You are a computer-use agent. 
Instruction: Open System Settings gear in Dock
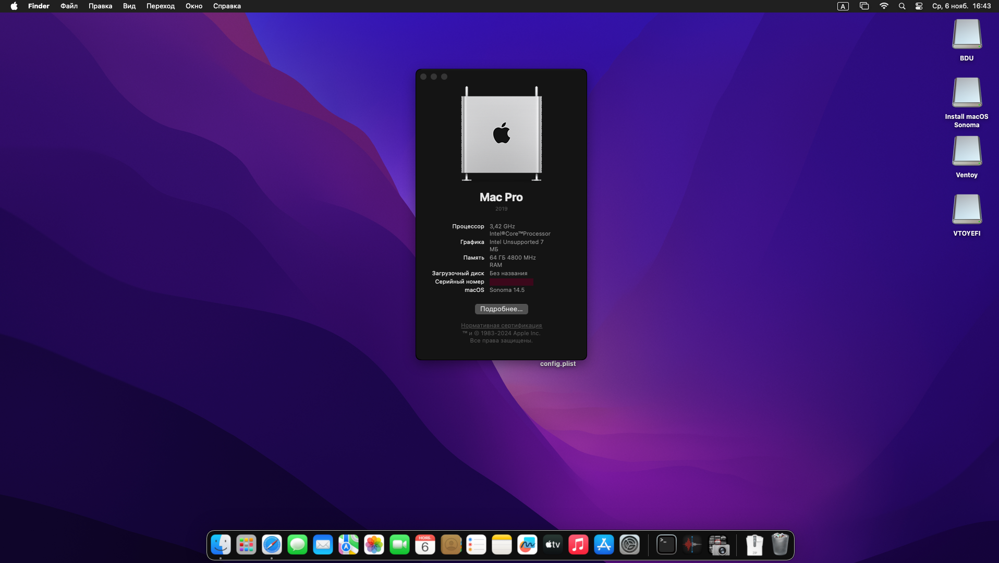tap(629, 545)
